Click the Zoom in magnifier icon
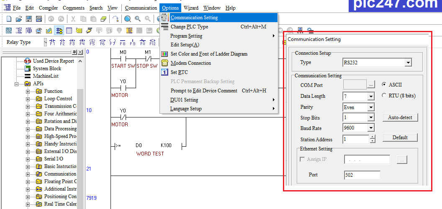 (x=138, y=19)
